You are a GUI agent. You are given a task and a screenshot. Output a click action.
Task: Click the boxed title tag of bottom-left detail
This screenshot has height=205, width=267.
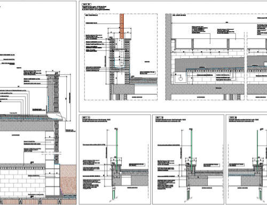[x=86, y=117]
